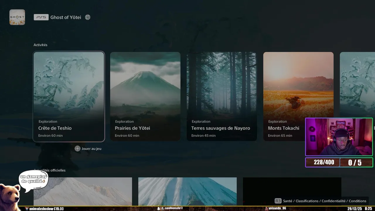Click the disc icon beside the game title

coord(88,17)
